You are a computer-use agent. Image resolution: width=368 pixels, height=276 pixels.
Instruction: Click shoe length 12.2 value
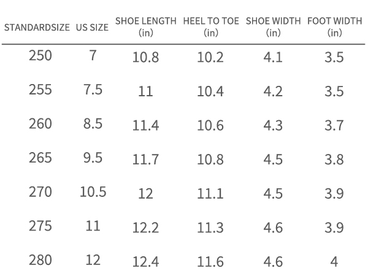click(x=146, y=228)
